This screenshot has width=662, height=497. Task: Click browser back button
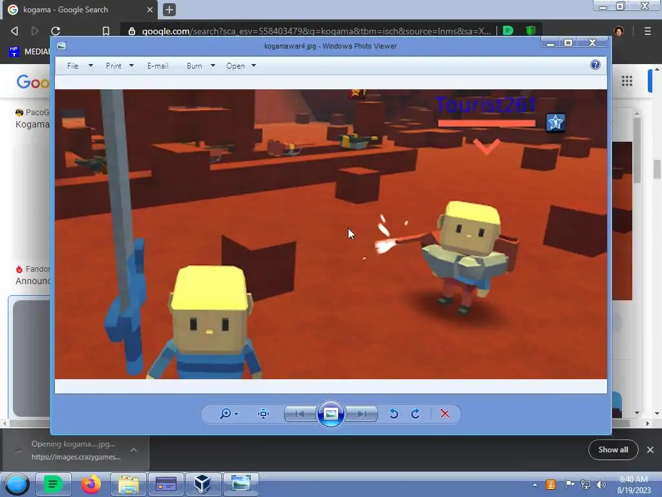[14, 31]
